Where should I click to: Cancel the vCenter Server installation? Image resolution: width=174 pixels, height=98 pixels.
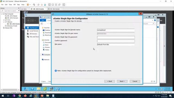pos(135,81)
